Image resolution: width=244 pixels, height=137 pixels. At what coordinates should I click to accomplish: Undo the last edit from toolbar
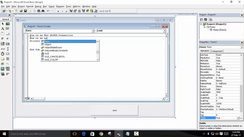tap(48, 11)
